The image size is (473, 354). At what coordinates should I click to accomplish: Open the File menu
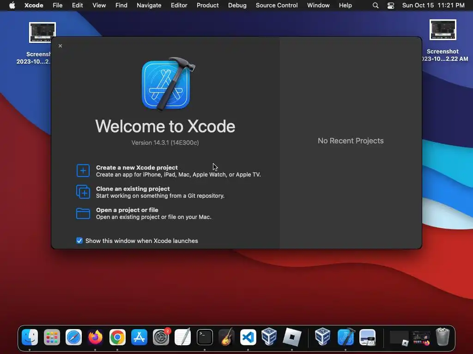click(x=57, y=6)
